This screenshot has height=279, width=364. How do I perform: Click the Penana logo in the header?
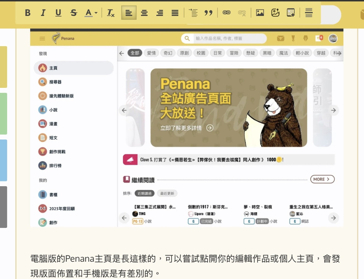[63, 38]
